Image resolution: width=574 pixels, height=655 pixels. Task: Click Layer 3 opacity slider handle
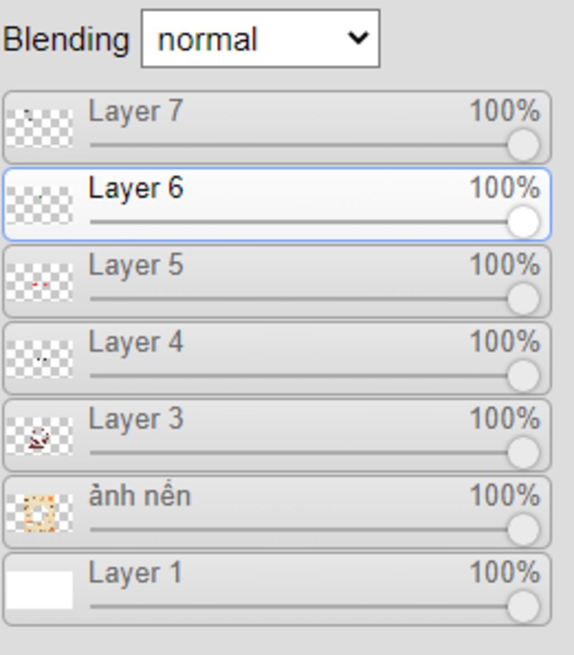click(x=523, y=452)
